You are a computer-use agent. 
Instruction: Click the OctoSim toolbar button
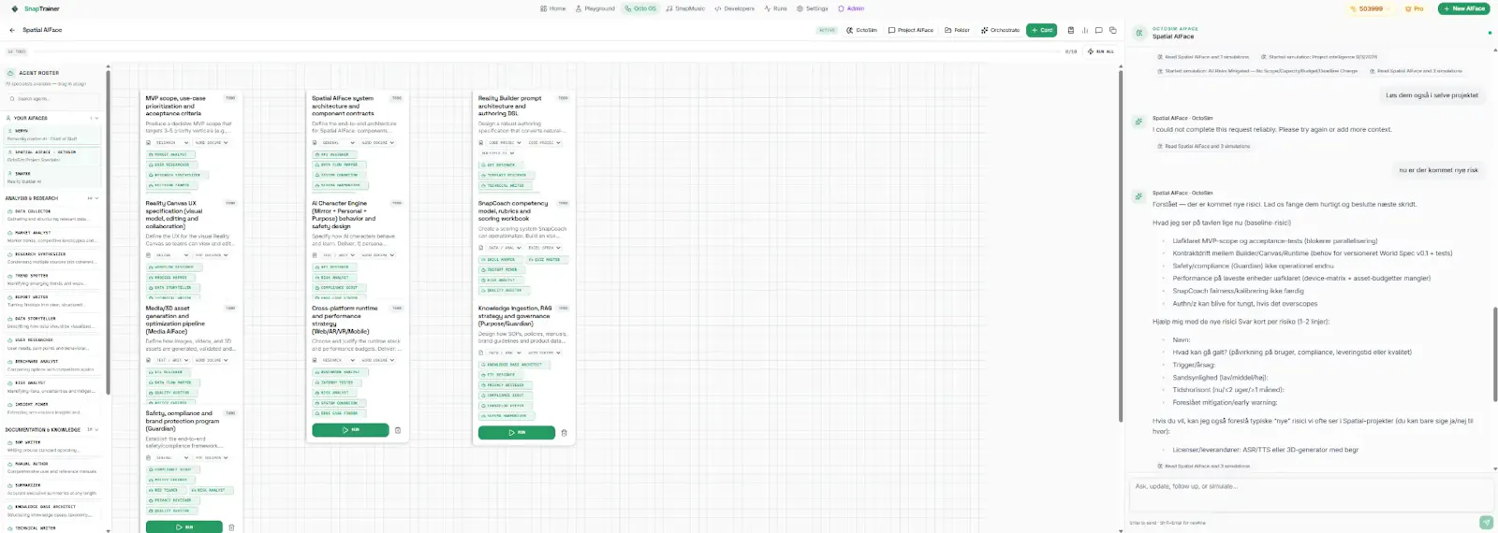click(x=862, y=30)
